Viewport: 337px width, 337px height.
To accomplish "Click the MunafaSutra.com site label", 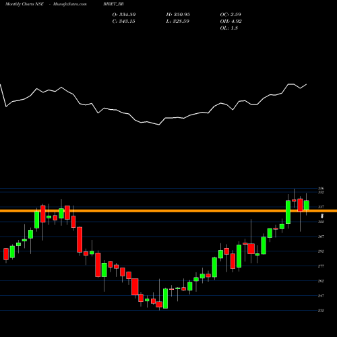I will point(69,4).
